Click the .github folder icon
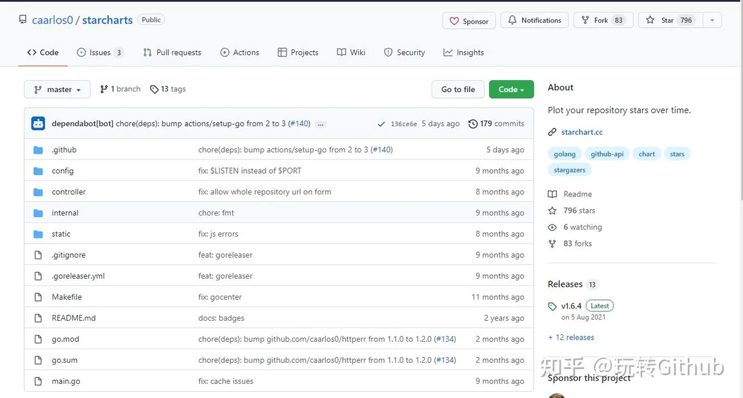 (x=38, y=150)
